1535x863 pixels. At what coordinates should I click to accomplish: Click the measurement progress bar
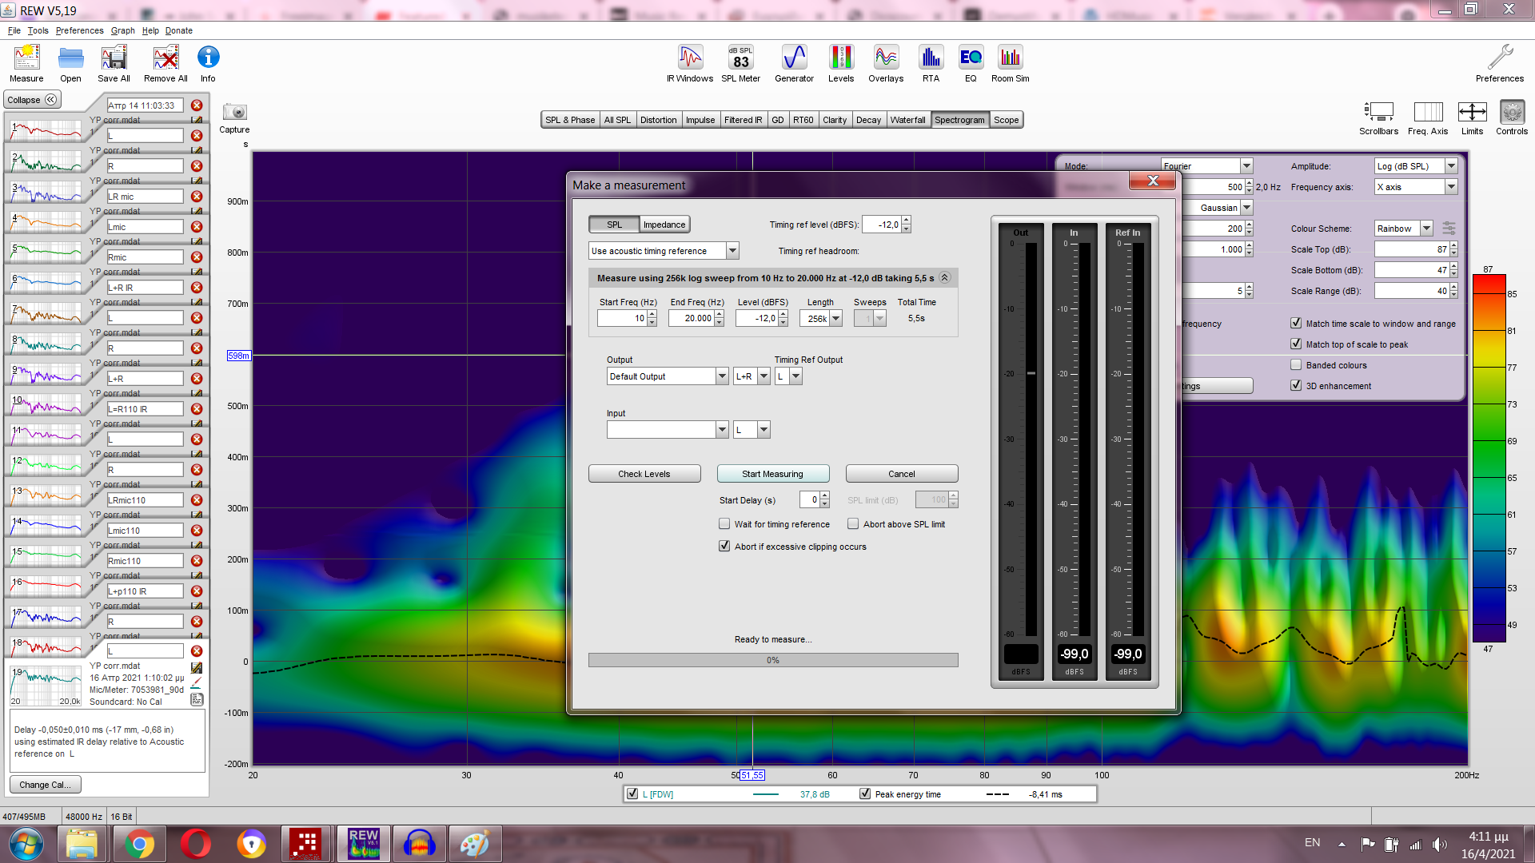772,660
